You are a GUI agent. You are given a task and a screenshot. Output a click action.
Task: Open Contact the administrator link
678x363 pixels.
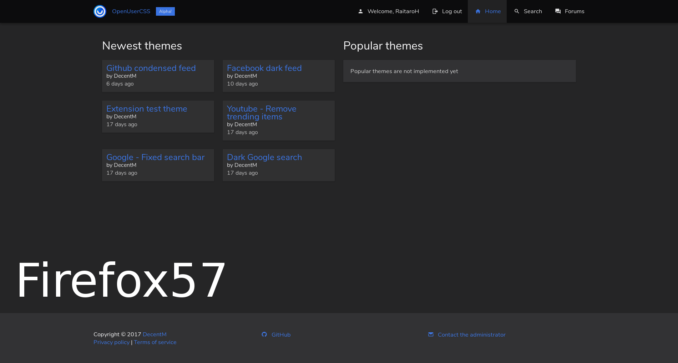472,335
